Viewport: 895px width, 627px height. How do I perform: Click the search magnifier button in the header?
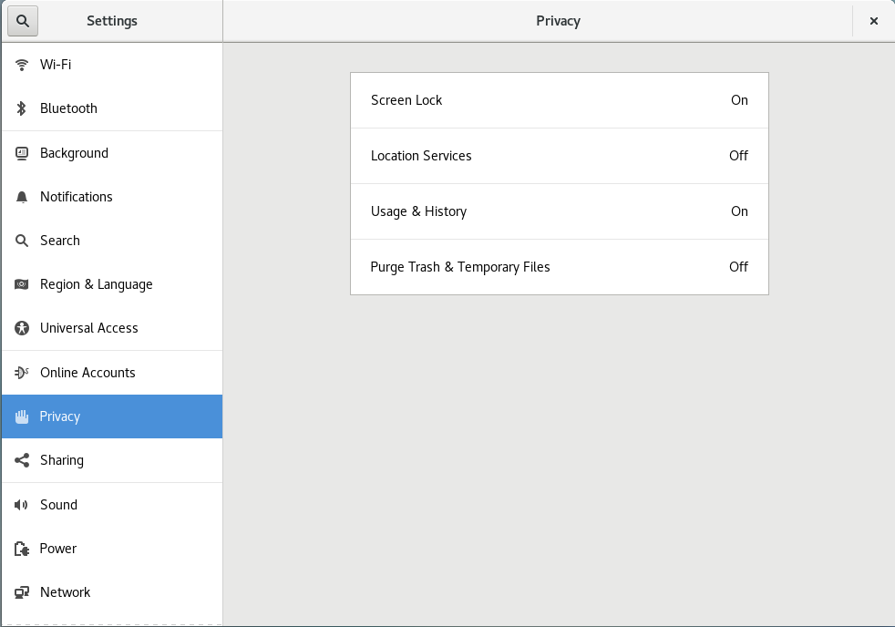coord(23,21)
